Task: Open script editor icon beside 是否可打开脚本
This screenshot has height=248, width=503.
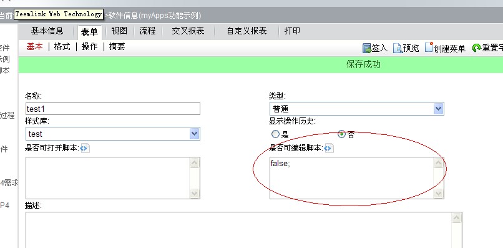Action: click(x=85, y=148)
